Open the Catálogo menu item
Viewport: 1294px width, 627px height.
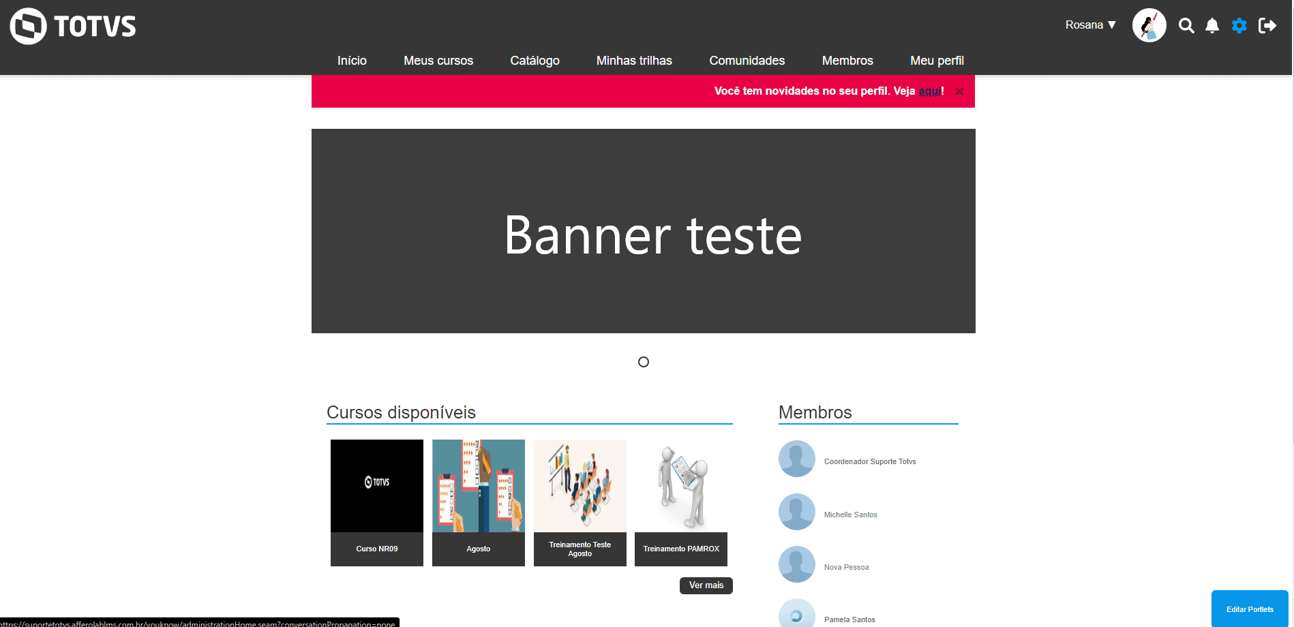tap(535, 61)
